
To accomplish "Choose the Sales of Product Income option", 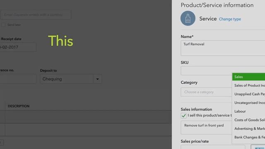I will pyautogui.click(x=248, y=86).
